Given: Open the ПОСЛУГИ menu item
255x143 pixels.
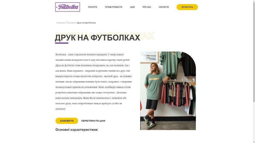Looking at the screenshot, I should [92, 7].
